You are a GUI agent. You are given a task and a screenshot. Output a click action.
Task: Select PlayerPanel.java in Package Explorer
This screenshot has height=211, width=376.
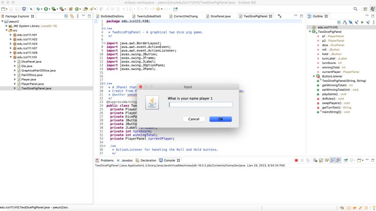point(32,84)
